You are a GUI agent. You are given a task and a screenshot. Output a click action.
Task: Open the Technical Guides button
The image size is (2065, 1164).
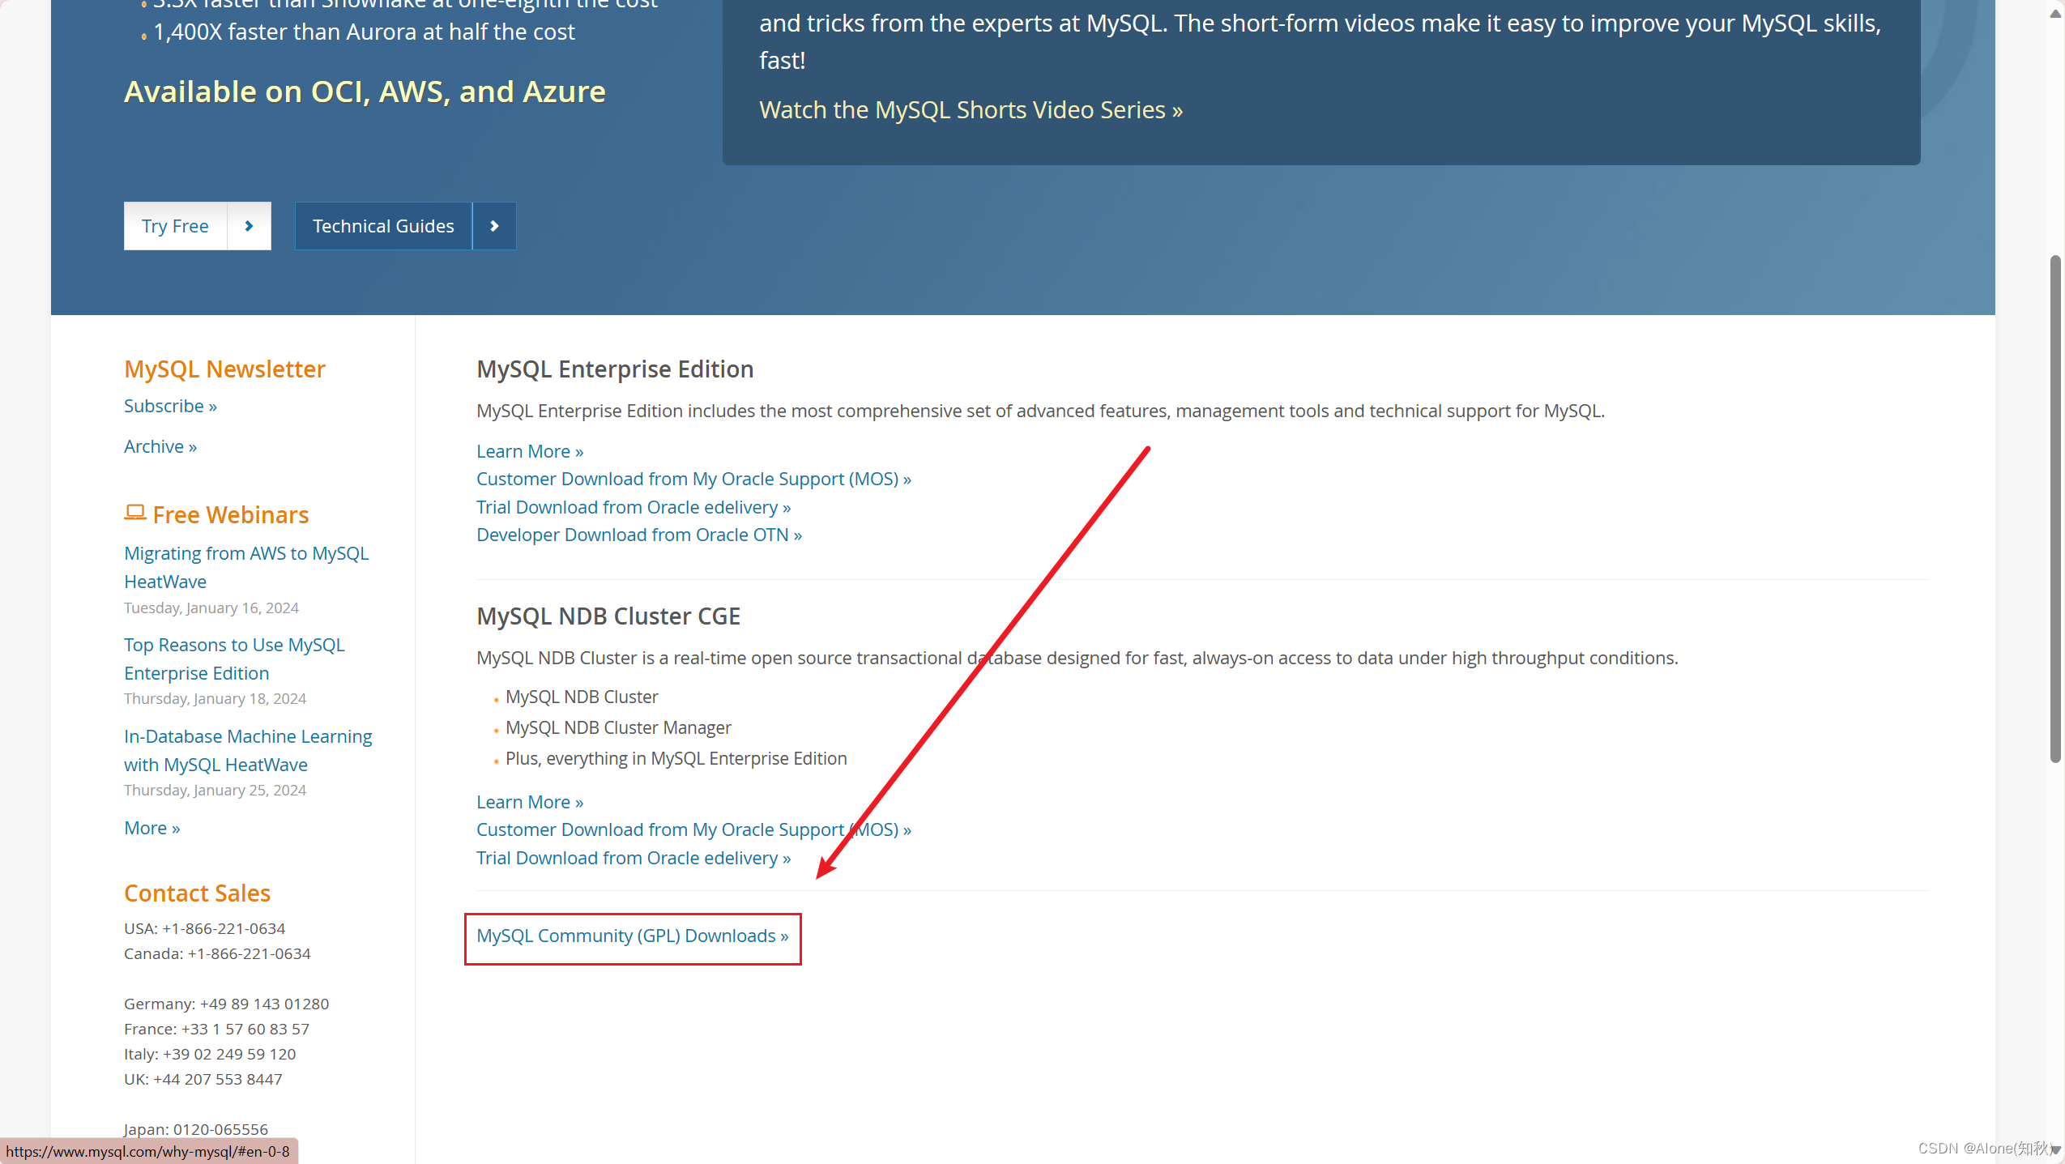383,226
